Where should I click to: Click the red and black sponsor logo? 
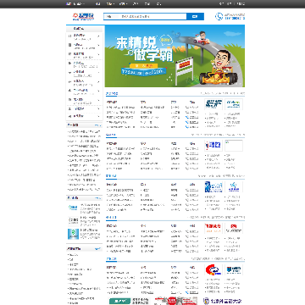234,228
